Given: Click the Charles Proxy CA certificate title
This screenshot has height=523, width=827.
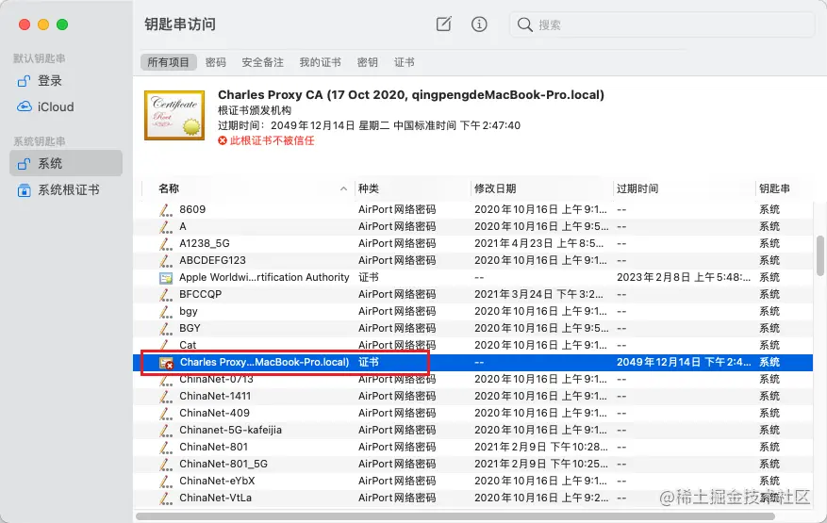Looking at the screenshot, I should coord(411,95).
